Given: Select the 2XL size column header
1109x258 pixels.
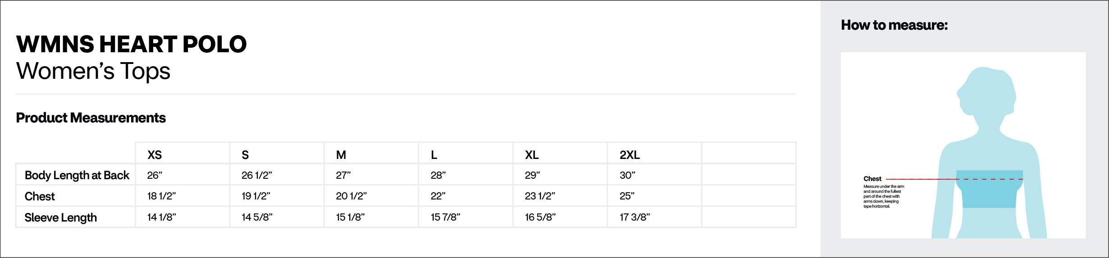Looking at the screenshot, I should [630, 155].
